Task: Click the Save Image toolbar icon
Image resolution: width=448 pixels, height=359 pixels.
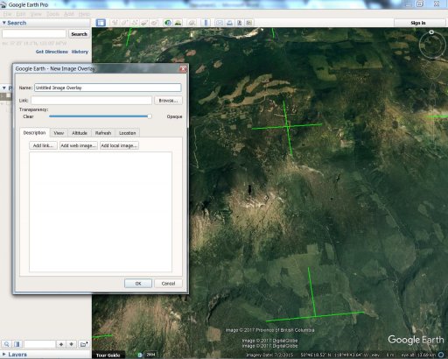Action: [239, 23]
